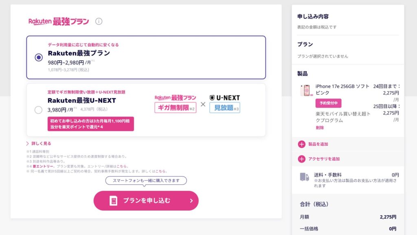The width and height of the screenshot is (417, 235).
Task: Click the info icon beside Rakuten最強プラン heading
Action: pyautogui.click(x=99, y=22)
